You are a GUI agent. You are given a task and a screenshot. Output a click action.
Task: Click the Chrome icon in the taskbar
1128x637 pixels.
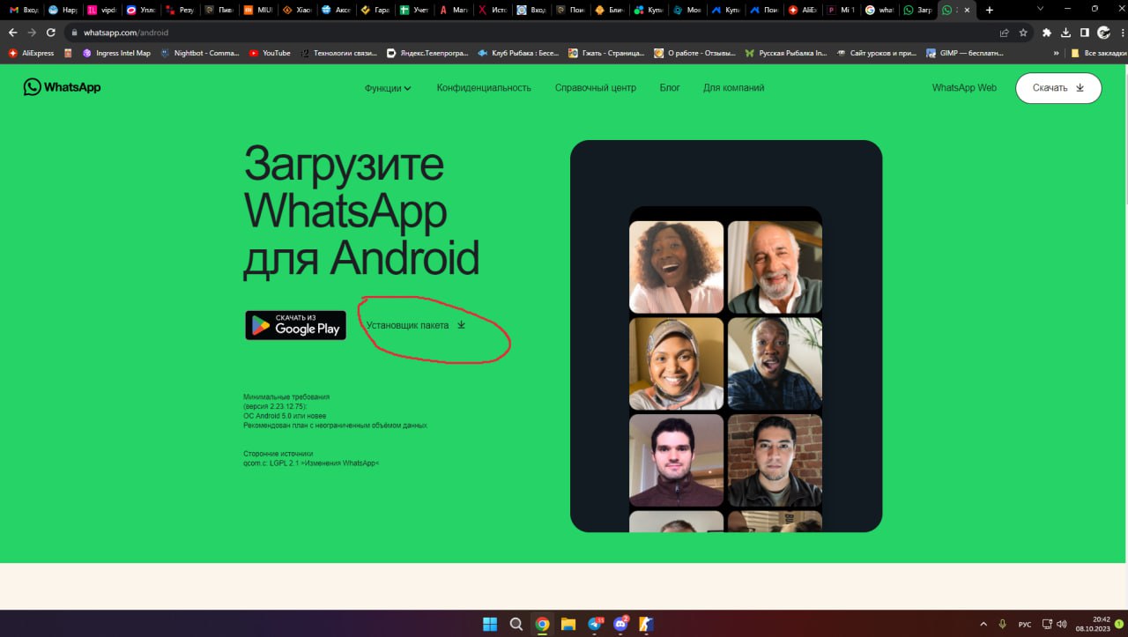pyautogui.click(x=543, y=625)
